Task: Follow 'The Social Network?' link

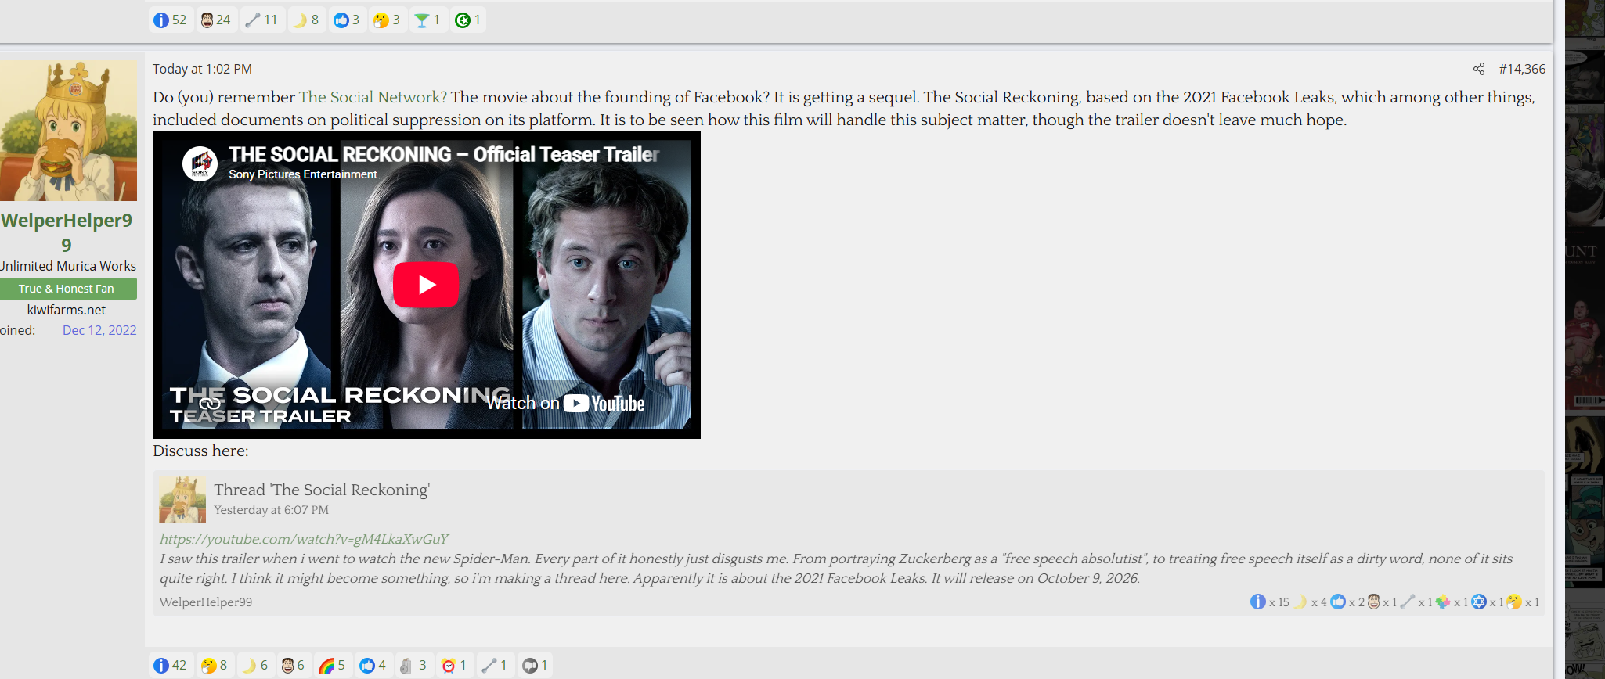Action: (x=373, y=97)
